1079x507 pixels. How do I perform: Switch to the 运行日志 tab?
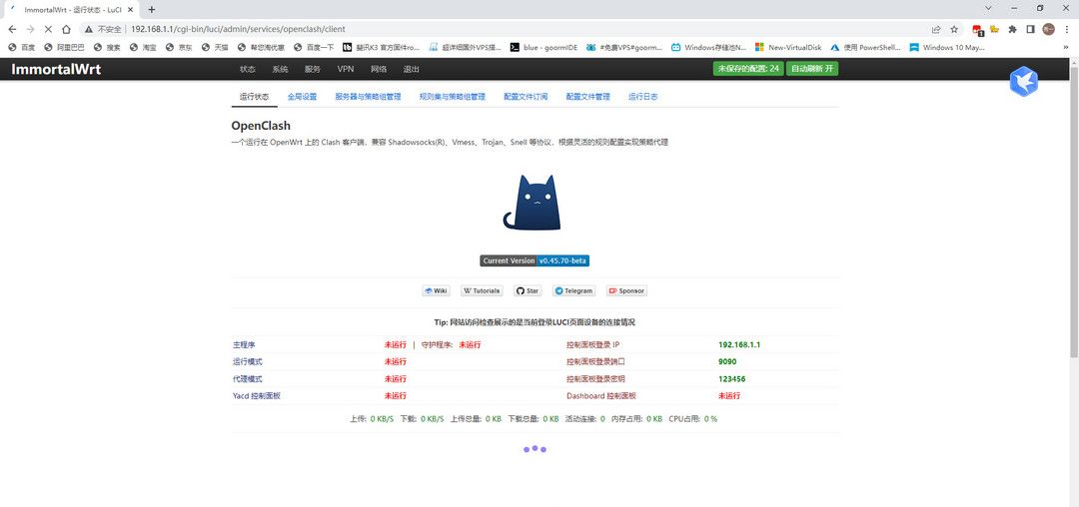(x=642, y=97)
